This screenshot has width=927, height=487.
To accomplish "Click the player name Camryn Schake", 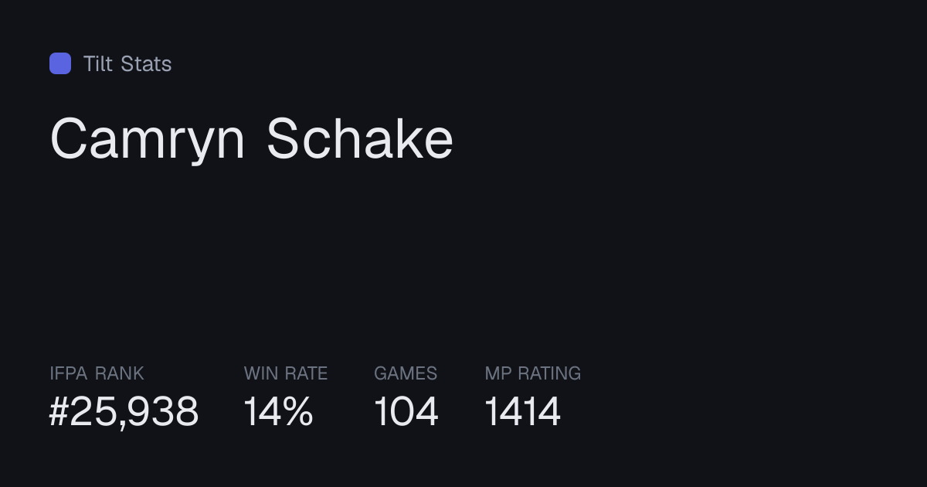I will click(252, 140).
